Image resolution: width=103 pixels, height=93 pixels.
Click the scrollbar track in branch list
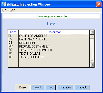point(92,49)
